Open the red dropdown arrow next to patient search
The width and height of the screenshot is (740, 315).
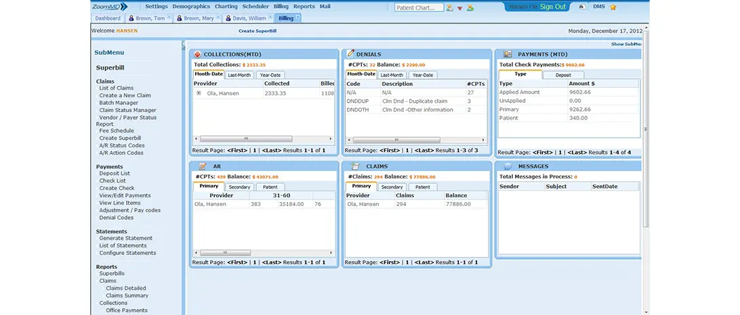[x=459, y=8]
